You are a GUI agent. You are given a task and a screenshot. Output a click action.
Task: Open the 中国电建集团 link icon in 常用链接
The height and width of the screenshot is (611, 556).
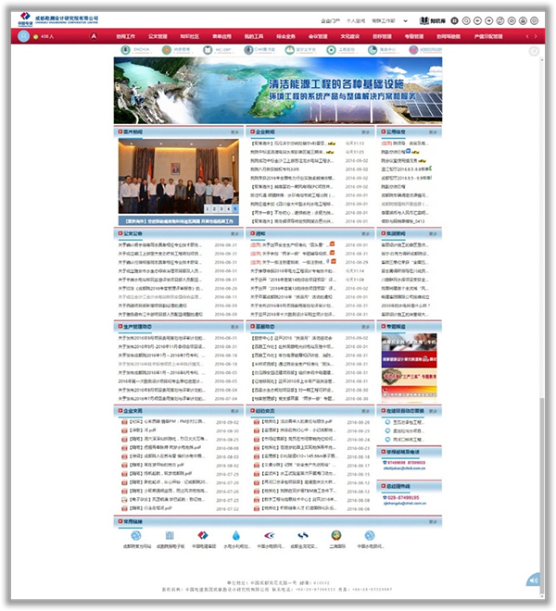point(203,535)
